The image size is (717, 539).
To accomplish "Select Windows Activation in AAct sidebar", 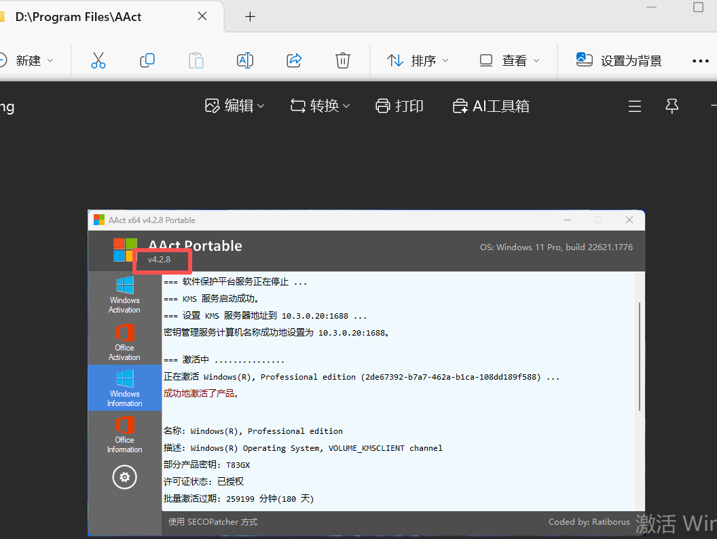I will 124,295.
